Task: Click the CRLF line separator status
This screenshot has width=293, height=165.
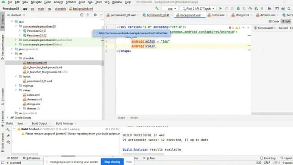Action: pos(266,163)
